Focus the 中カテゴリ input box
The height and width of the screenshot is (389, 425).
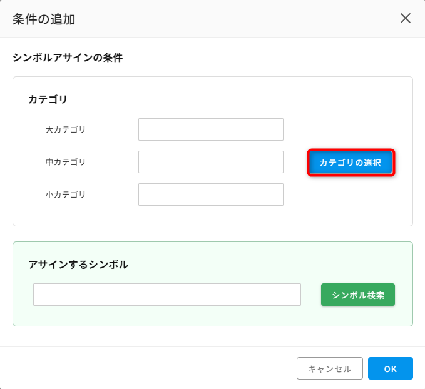click(211, 162)
